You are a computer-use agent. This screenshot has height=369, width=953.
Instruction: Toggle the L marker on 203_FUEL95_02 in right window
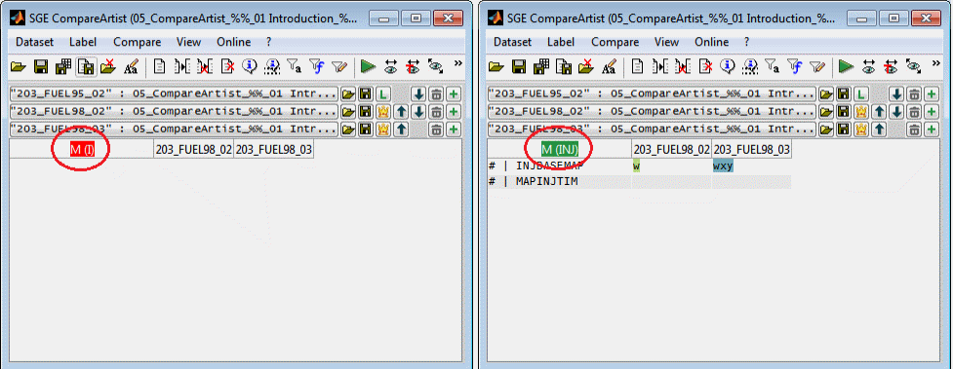[x=861, y=94]
